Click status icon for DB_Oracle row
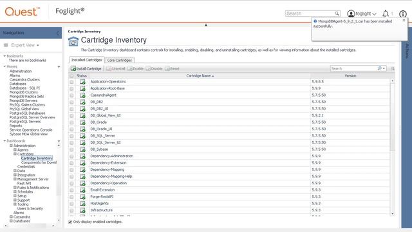This screenshot has width=412, height=232. (82, 122)
